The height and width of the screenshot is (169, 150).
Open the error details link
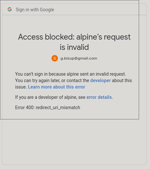pos(99,97)
